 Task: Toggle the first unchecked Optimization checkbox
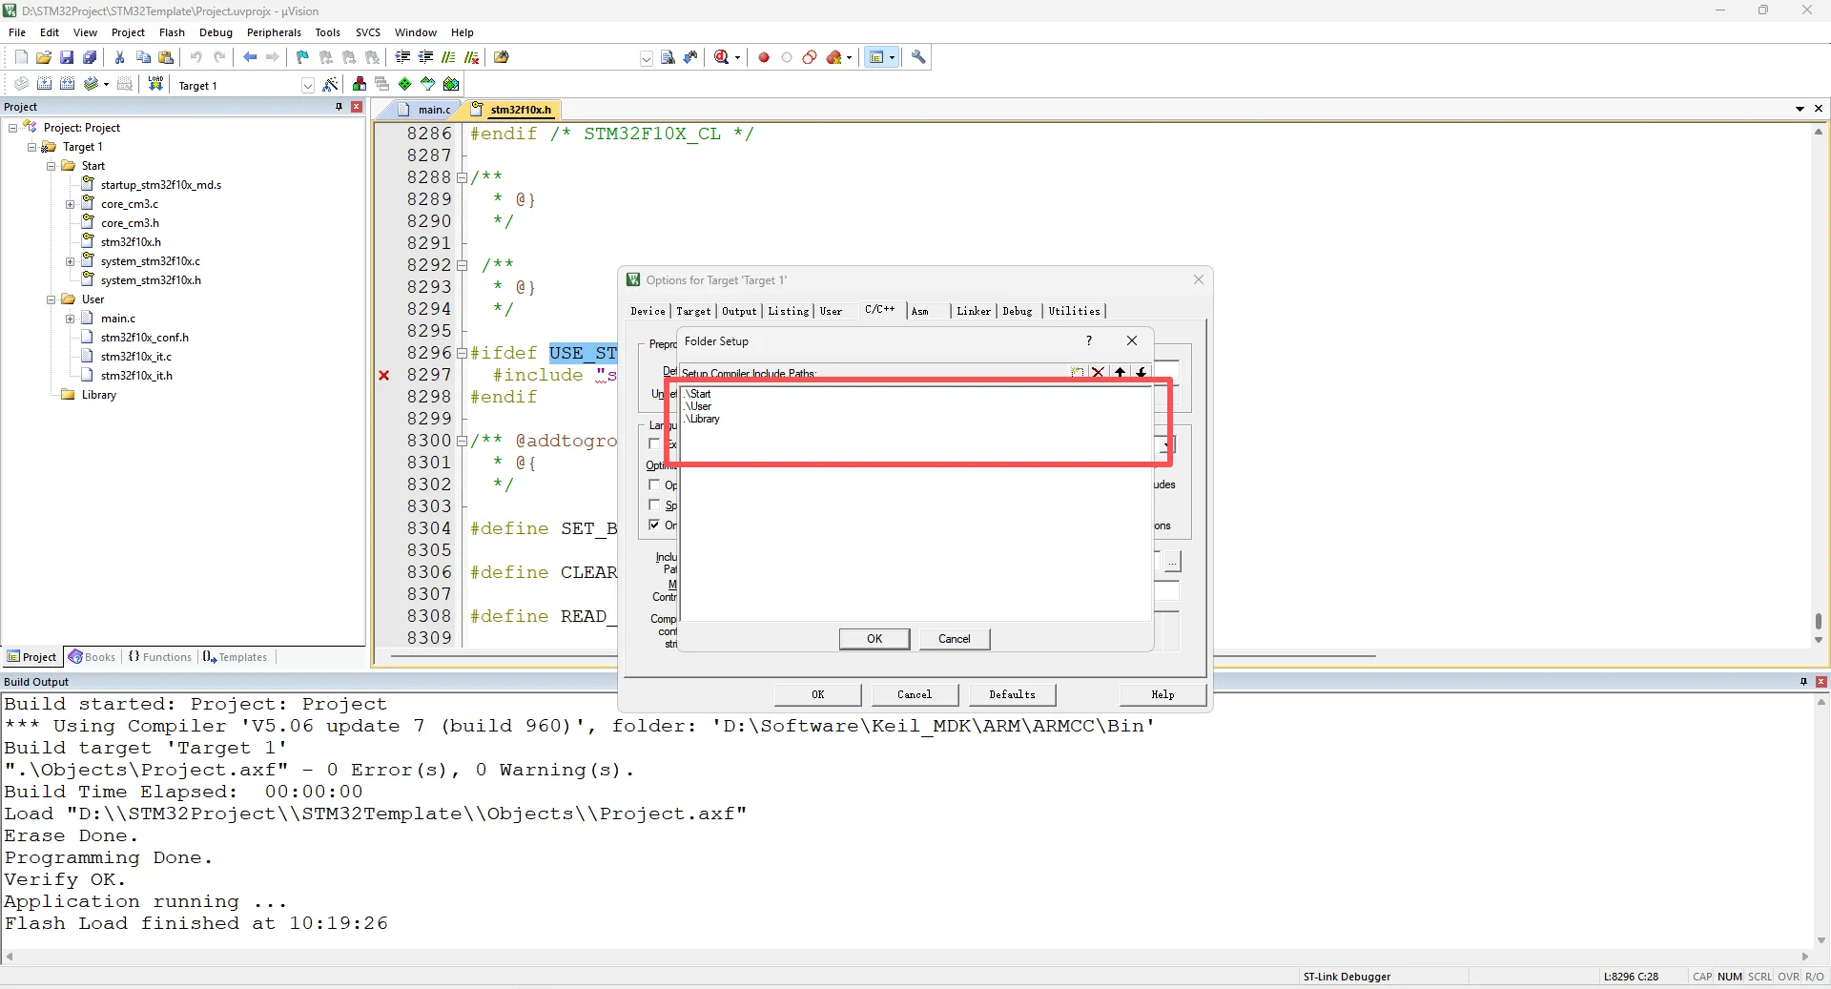(654, 484)
